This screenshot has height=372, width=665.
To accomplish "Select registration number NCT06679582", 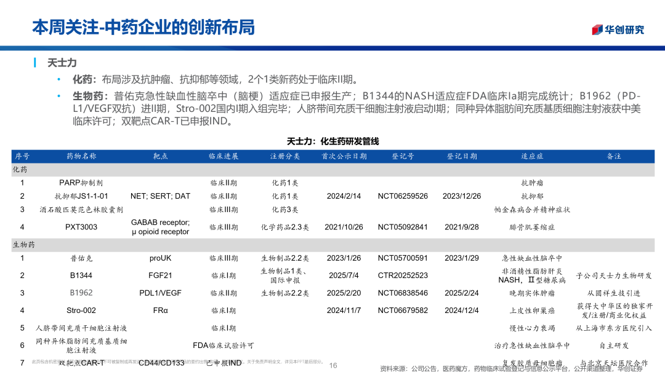I will coord(403,311).
